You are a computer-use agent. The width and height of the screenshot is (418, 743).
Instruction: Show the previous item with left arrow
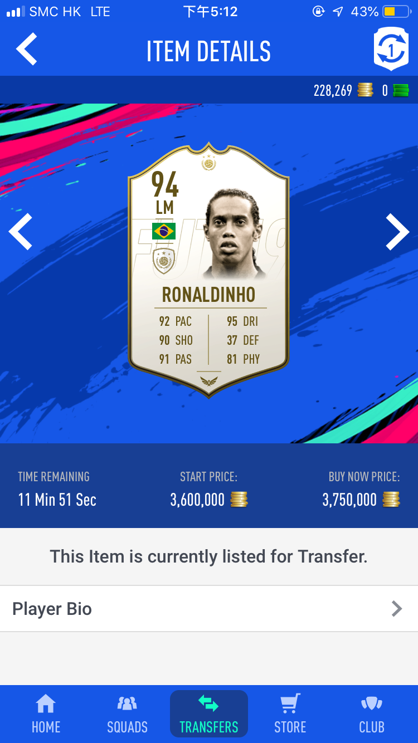pyautogui.click(x=21, y=231)
